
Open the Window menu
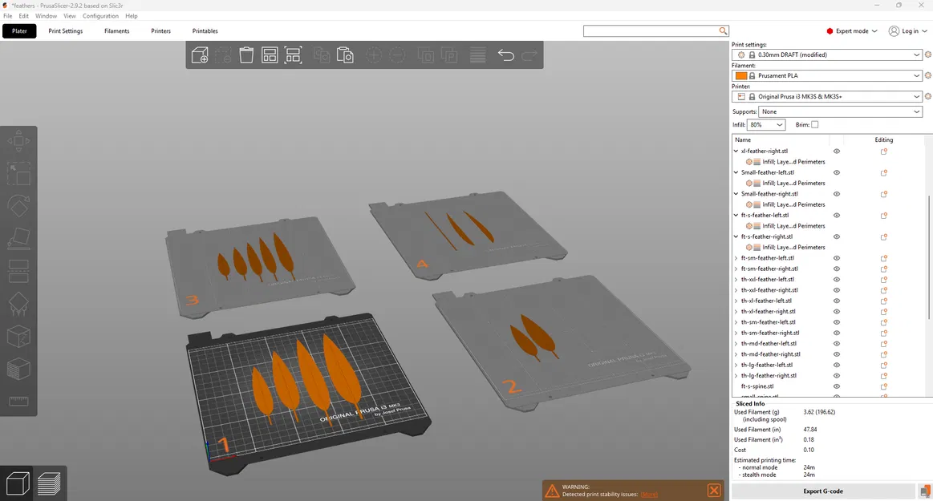(46, 16)
